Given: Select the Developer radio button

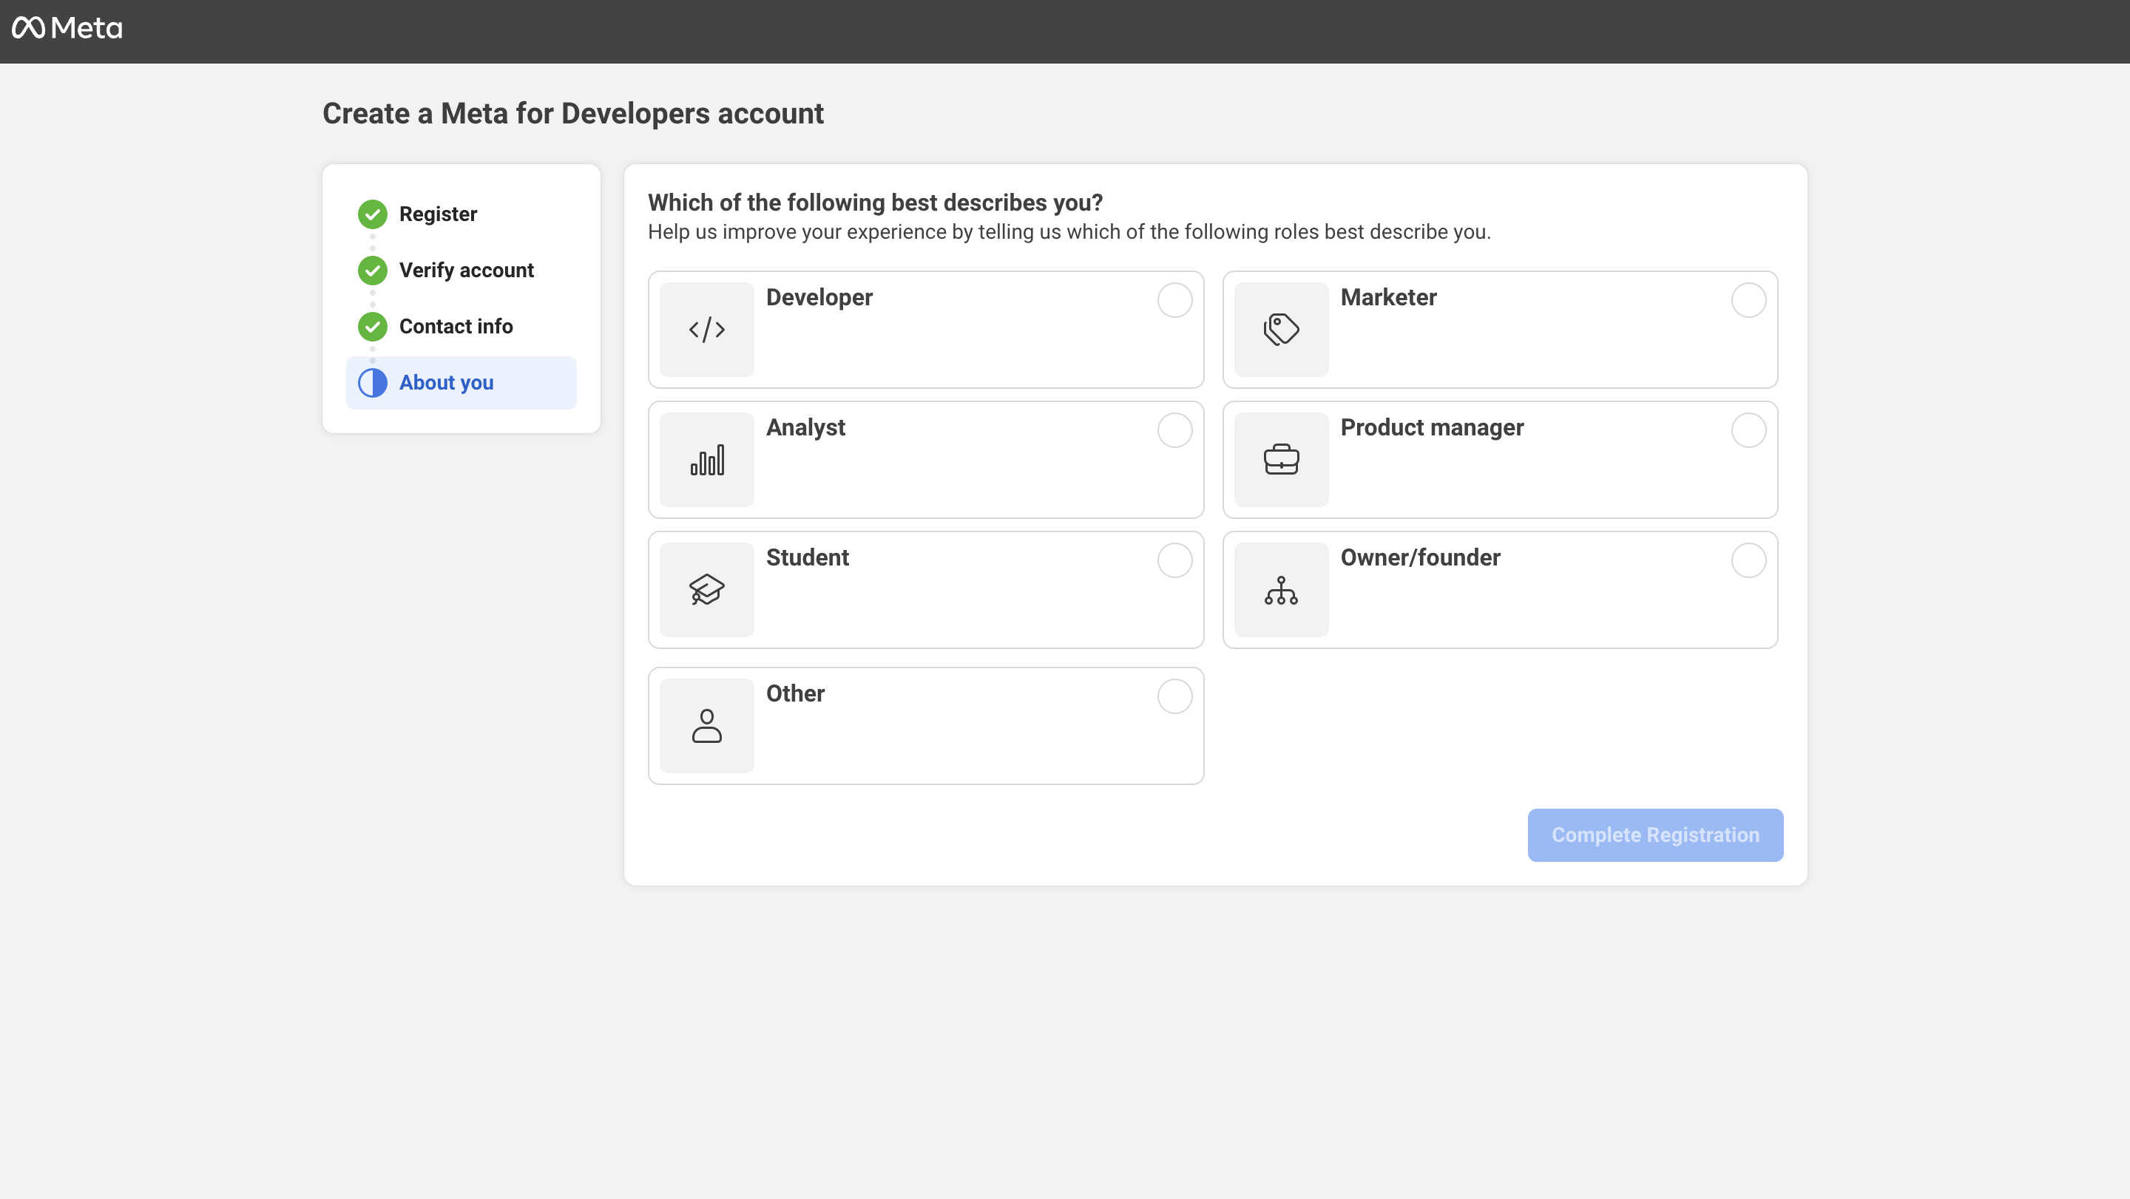Looking at the screenshot, I should point(1174,300).
